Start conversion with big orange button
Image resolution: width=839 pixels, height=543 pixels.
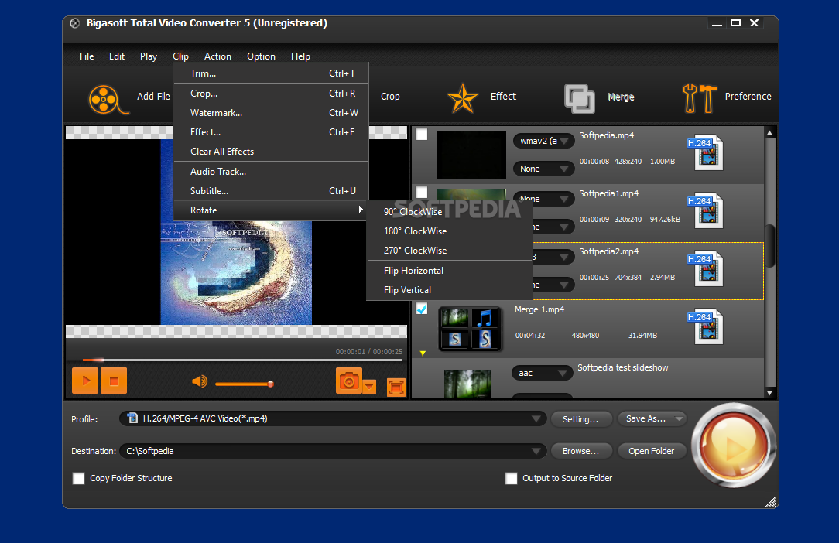(x=733, y=445)
